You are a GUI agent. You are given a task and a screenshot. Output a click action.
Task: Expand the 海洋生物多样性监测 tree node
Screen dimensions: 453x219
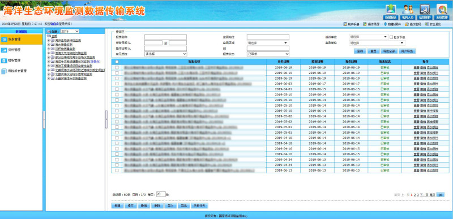[x=49, y=41]
